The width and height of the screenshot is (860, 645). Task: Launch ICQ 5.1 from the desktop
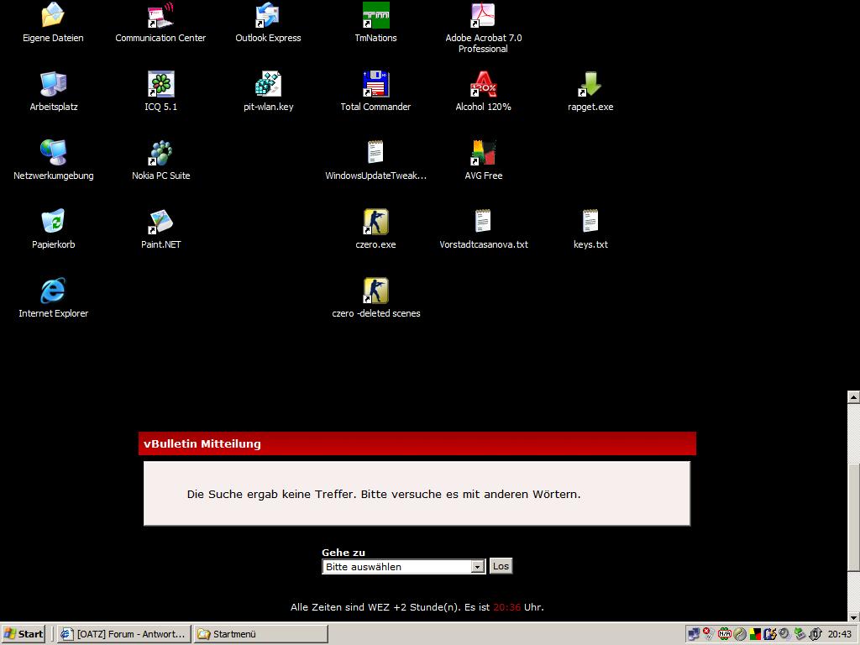(160, 85)
